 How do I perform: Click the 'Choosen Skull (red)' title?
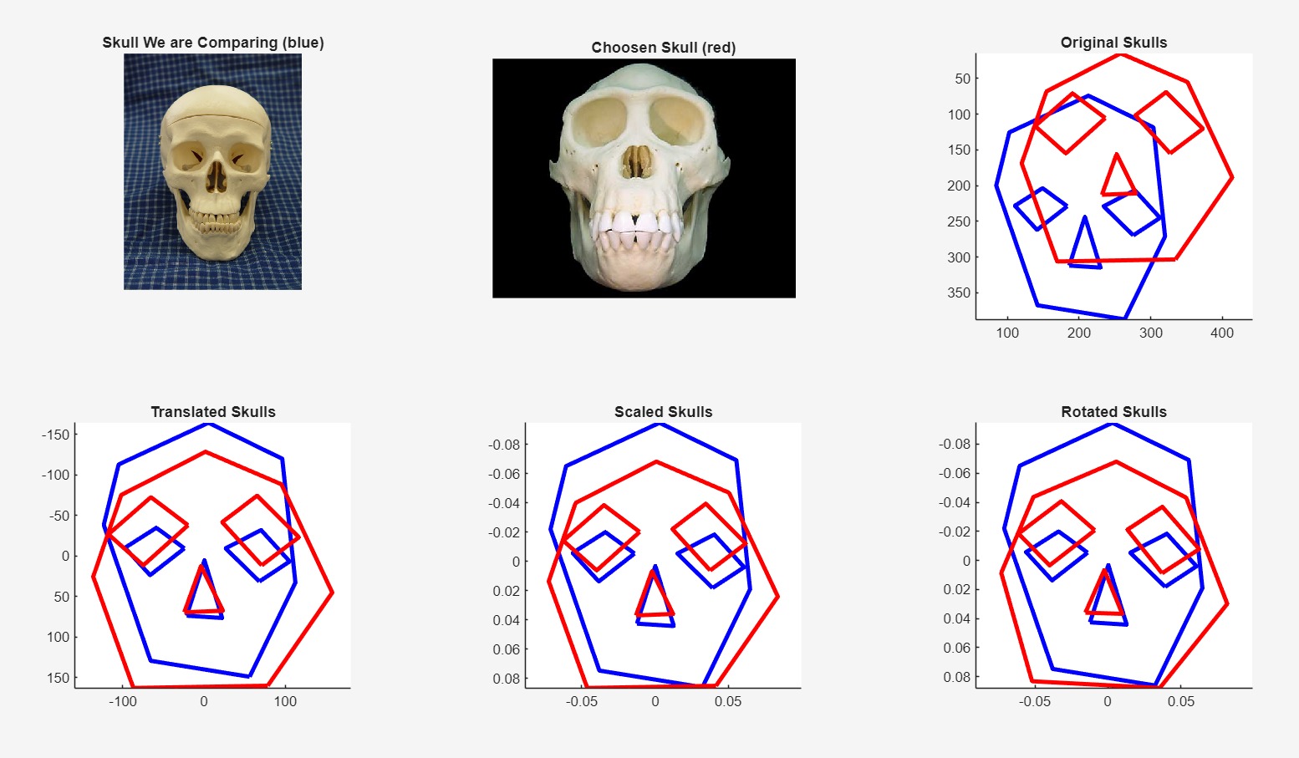pyautogui.click(x=663, y=48)
